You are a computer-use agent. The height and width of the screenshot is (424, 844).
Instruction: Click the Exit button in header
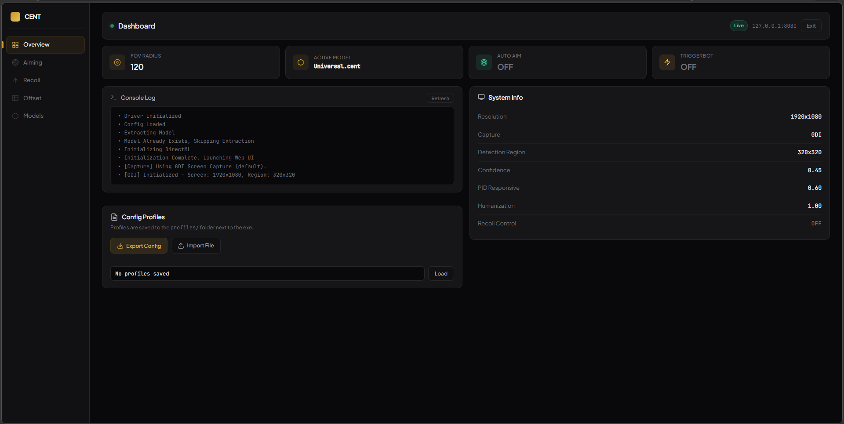811,26
